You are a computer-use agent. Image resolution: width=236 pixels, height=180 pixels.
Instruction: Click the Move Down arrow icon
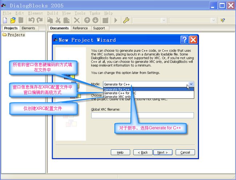coord(95,20)
